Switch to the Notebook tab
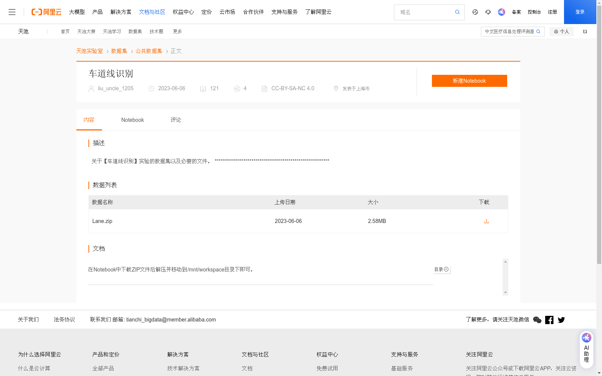This screenshot has height=376, width=602. tap(132, 120)
